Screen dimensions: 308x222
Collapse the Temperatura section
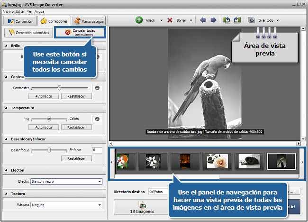pos(6,108)
